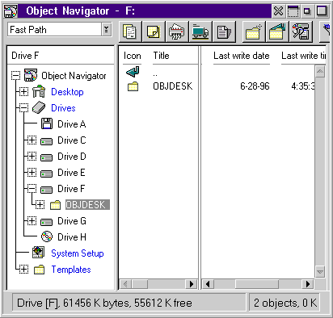333x318 pixels.
Task: Click OBJDESK folder icon in file list
Action: [x=133, y=86]
